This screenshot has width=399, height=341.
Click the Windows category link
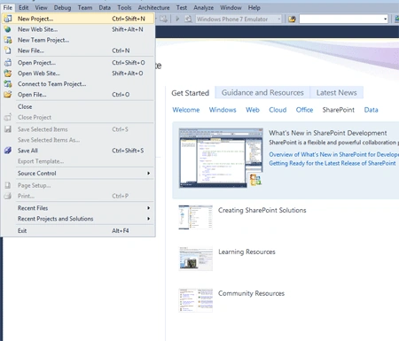pyautogui.click(x=223, y=110)
